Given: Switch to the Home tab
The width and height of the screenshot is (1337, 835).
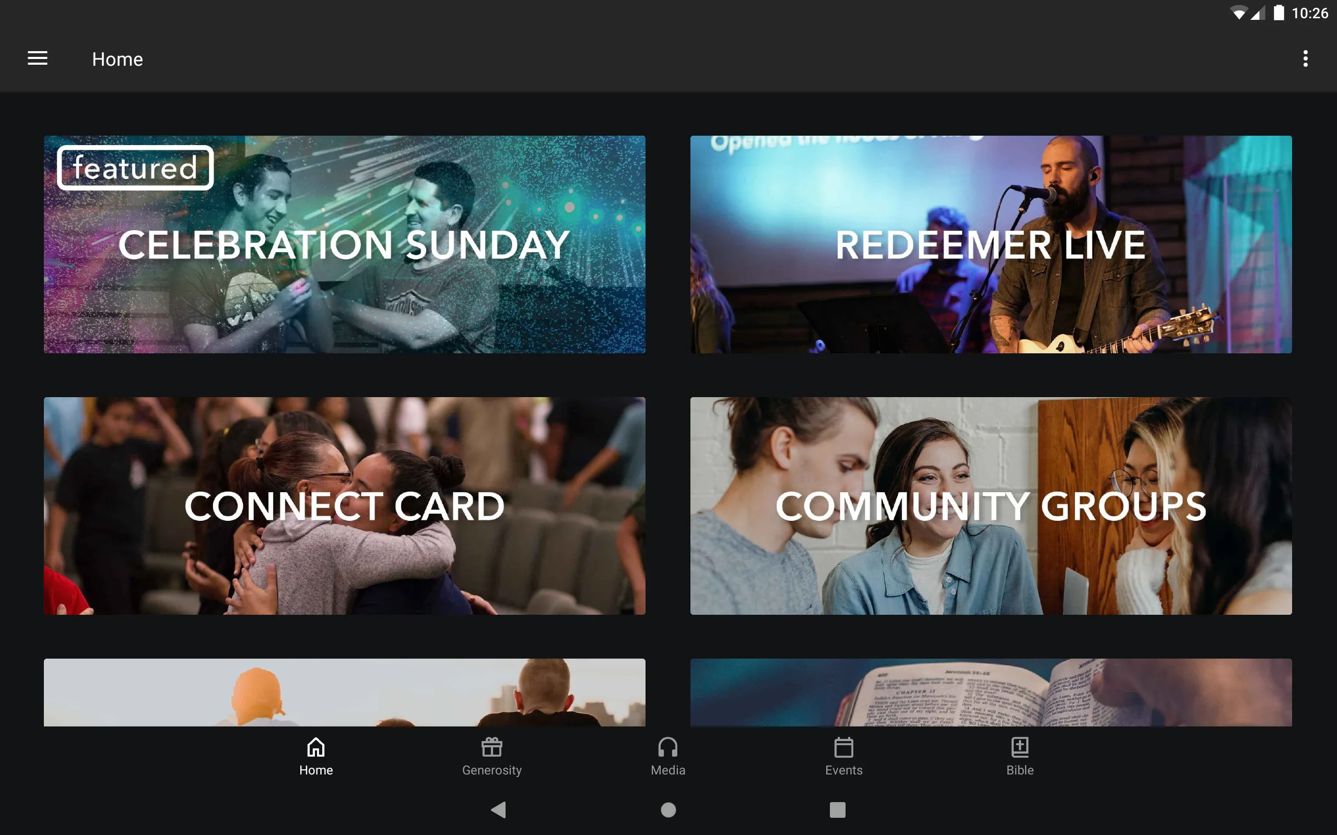Looking at the screenshot, I should pos(315,756).
